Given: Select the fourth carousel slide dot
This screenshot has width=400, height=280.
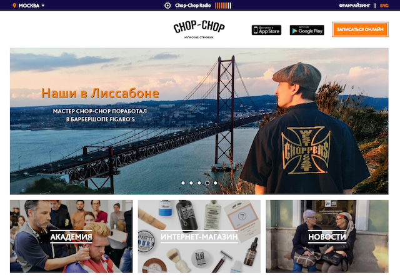Looking at the screenshot, I should 207,183.
